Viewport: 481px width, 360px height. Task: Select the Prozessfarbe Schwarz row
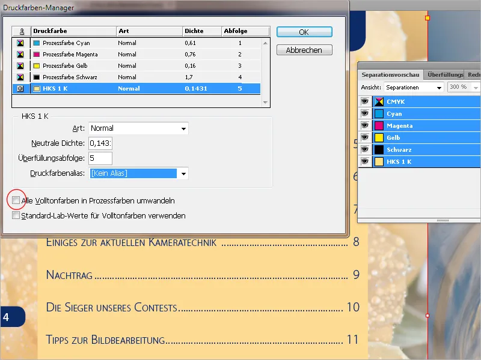coord(136,77)
